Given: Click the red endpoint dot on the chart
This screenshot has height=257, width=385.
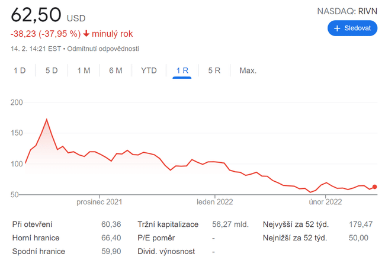Looking at the screenshot, I should coord(374,187).
